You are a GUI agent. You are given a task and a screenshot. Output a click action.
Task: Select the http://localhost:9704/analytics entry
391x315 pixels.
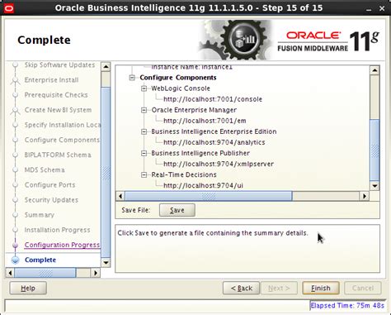click(214, 142)
